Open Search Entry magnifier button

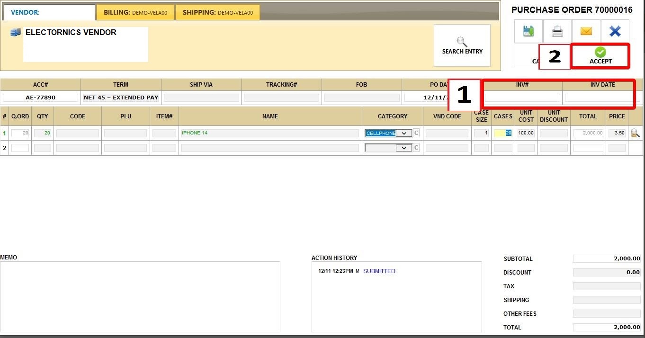pos(462,45)
